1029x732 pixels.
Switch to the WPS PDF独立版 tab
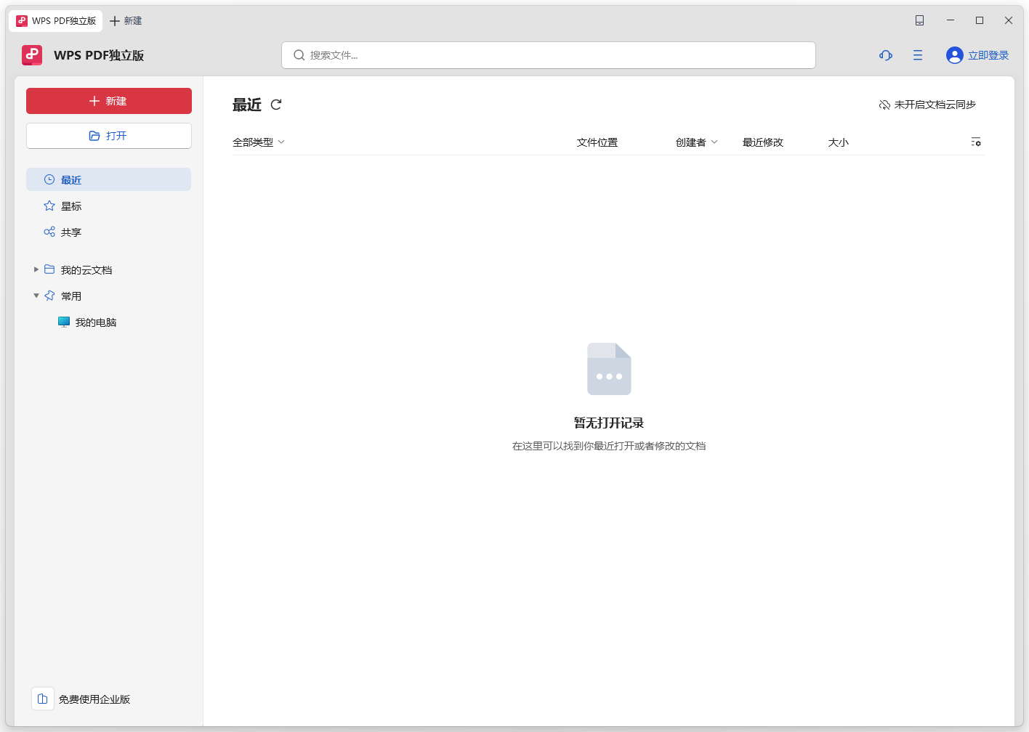(55, 20)
